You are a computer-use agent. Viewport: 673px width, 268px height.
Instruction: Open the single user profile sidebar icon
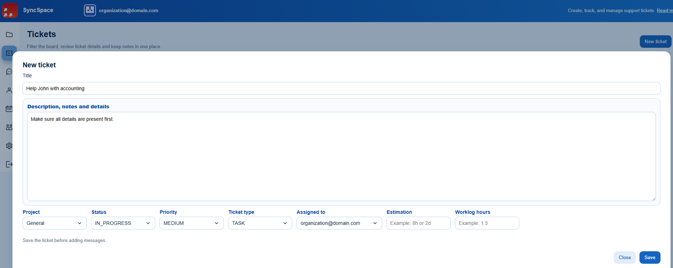pos(9,90)
